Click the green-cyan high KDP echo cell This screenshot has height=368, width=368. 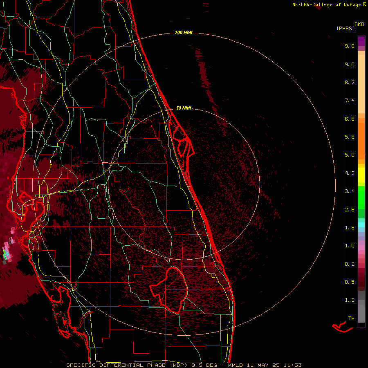(6, 254)
